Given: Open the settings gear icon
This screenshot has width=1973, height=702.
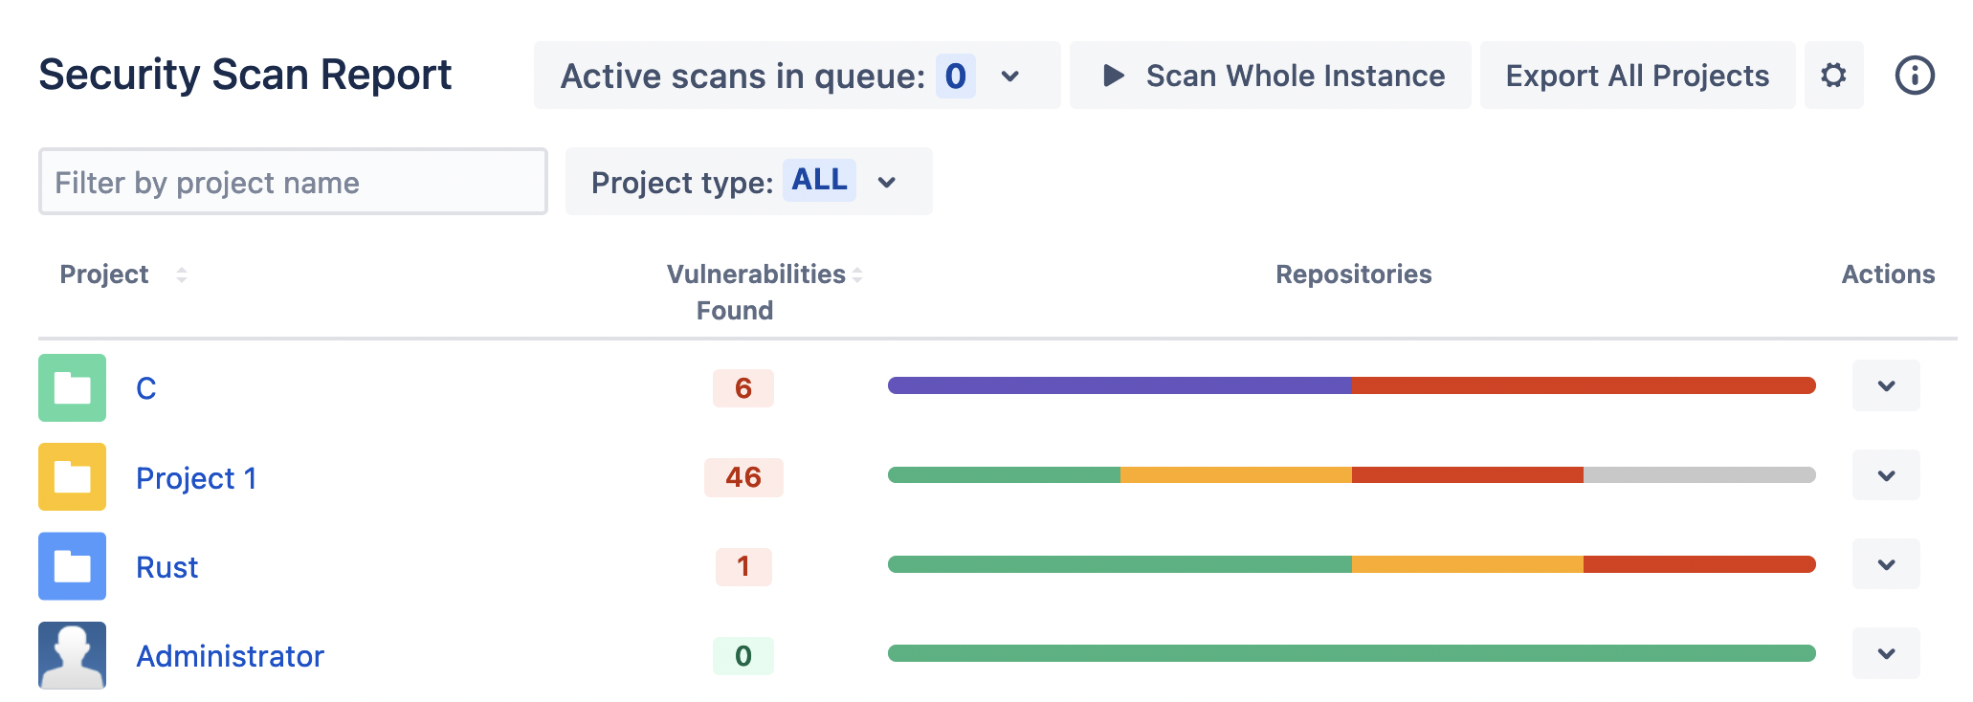Looking at the screenshot, I should click(x=1833, y=76).
